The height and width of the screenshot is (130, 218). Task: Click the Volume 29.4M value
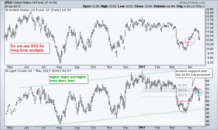pos(164,6)
